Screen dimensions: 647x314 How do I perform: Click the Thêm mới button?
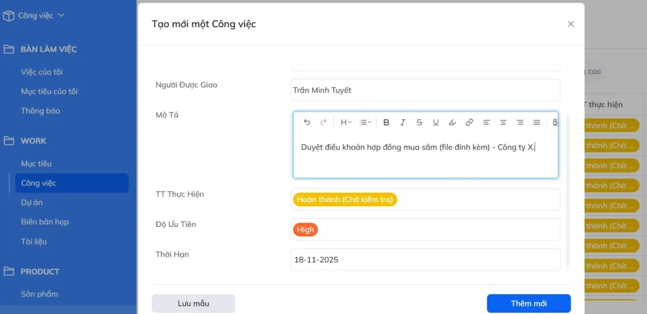point(529,304)
